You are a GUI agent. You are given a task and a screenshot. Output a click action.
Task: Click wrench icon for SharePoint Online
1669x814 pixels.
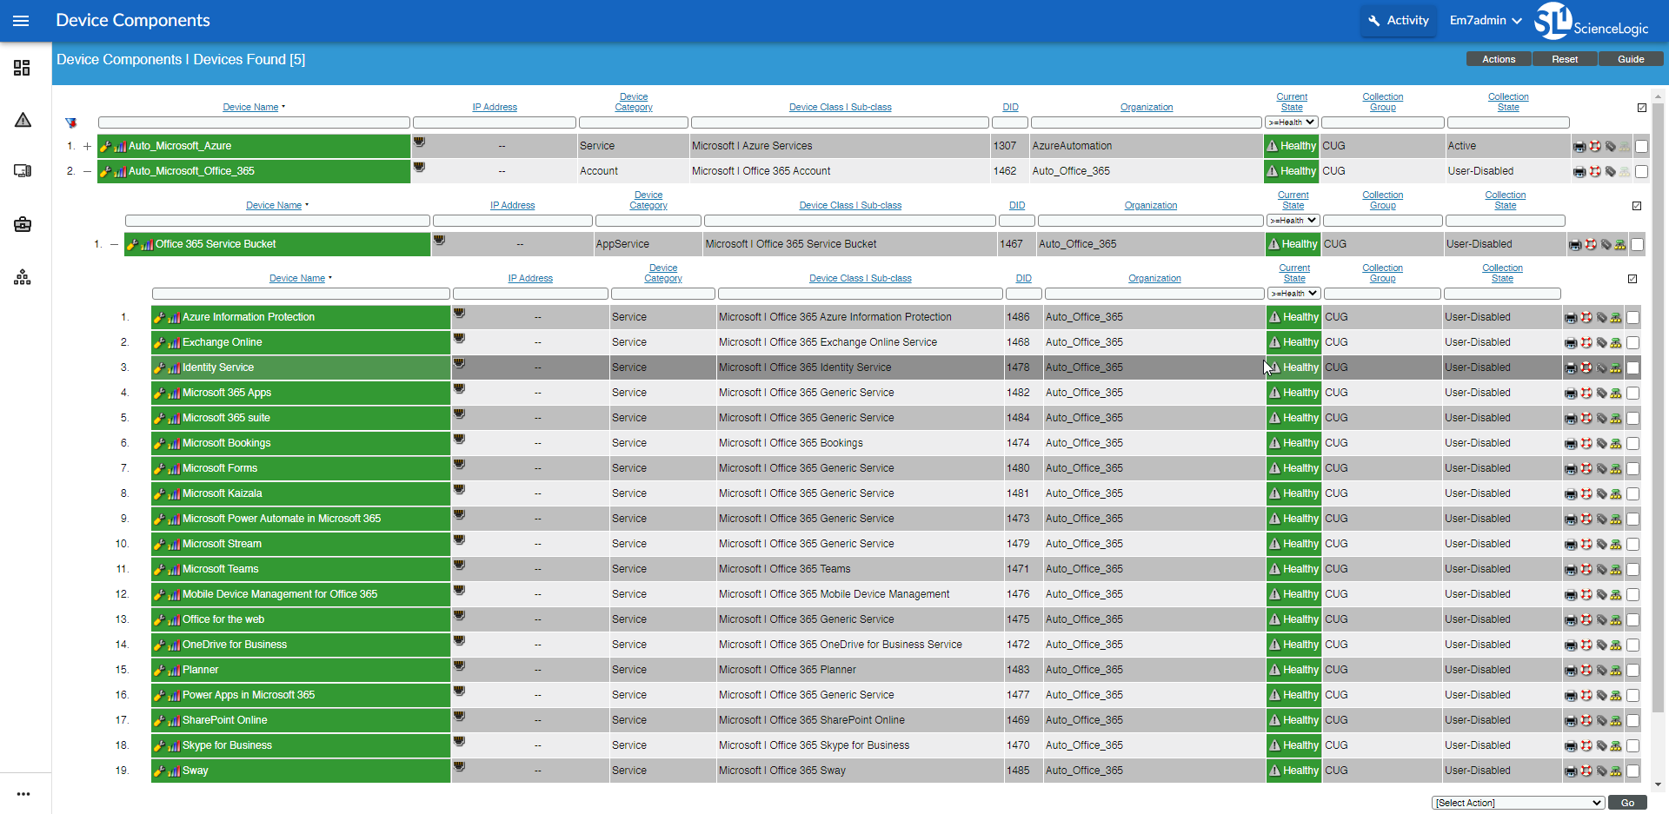(159, 720)
